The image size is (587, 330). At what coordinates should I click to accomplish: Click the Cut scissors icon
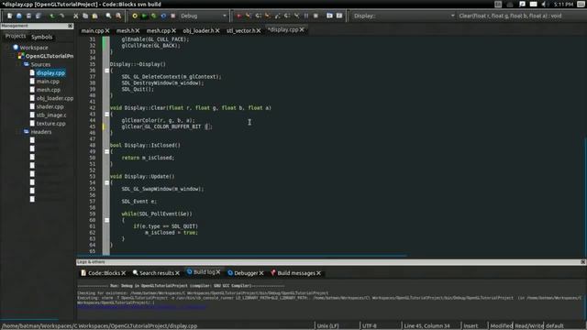(75, 16)
